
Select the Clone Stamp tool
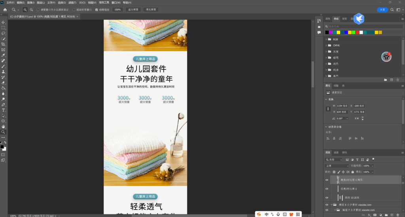coord(3,72)
